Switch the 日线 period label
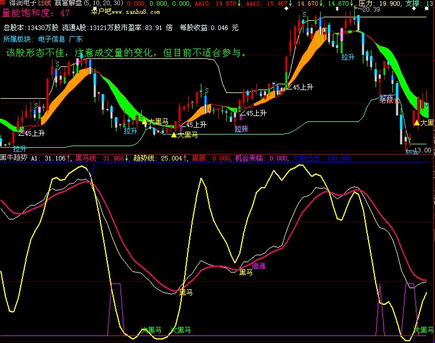The width and height of the screenshot is (435, 343). (x=44, y=3)
